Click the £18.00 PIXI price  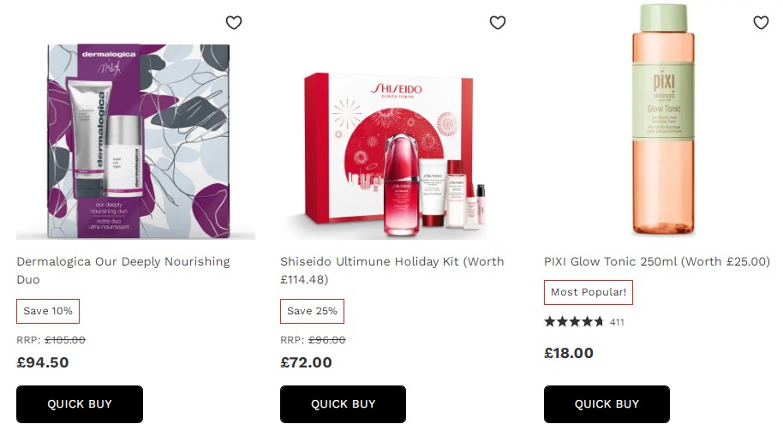(569, 353)
